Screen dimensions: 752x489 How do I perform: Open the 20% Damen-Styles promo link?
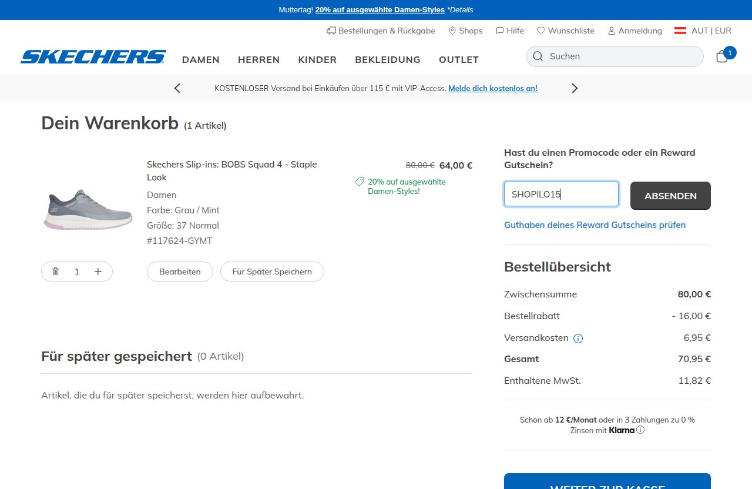pos(380,10)
